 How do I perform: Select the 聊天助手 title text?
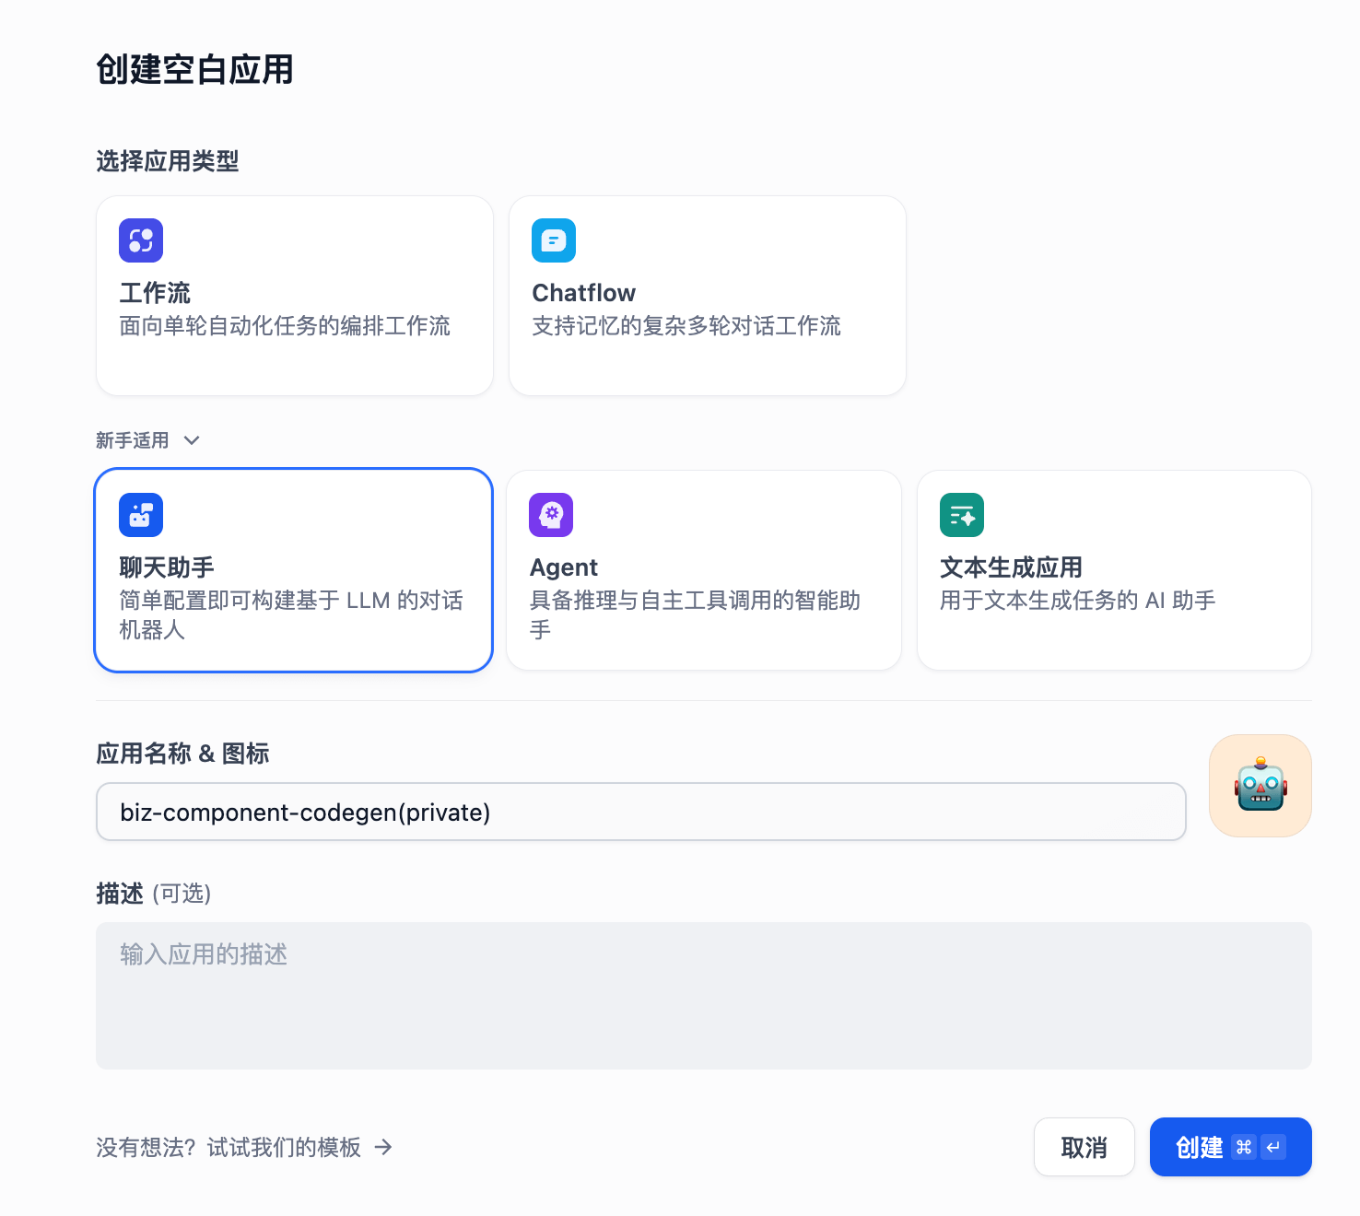pyautogui.click(x=167, y=567)
